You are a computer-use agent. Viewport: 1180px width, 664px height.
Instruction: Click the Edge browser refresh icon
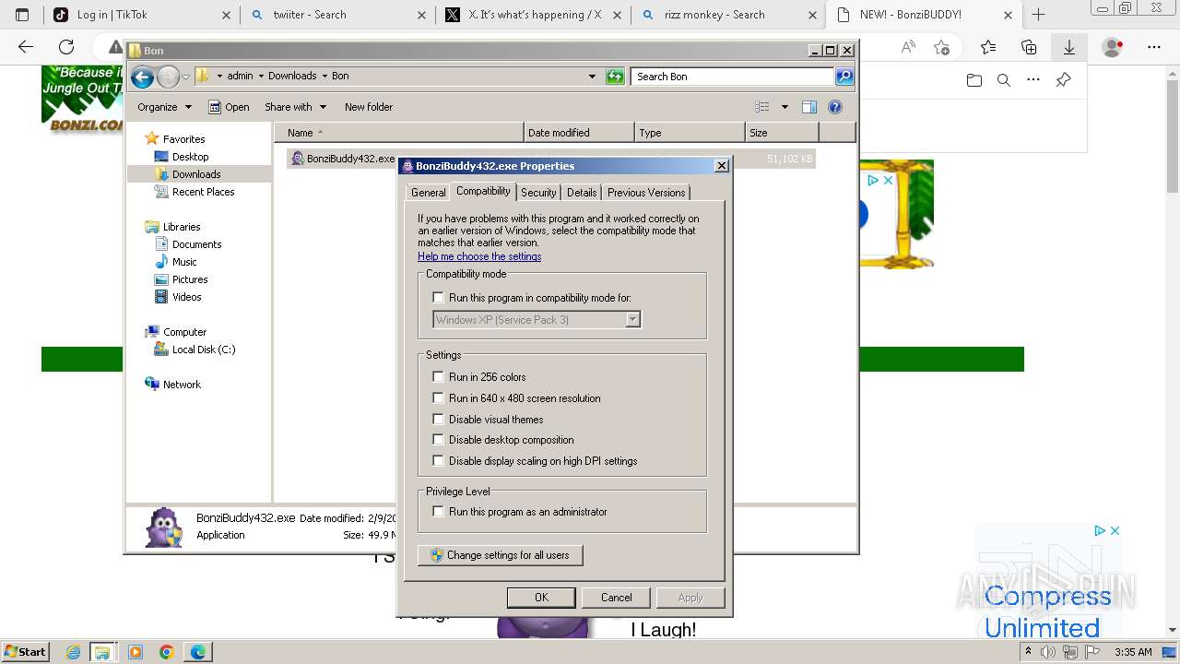(x=66, y=47)
